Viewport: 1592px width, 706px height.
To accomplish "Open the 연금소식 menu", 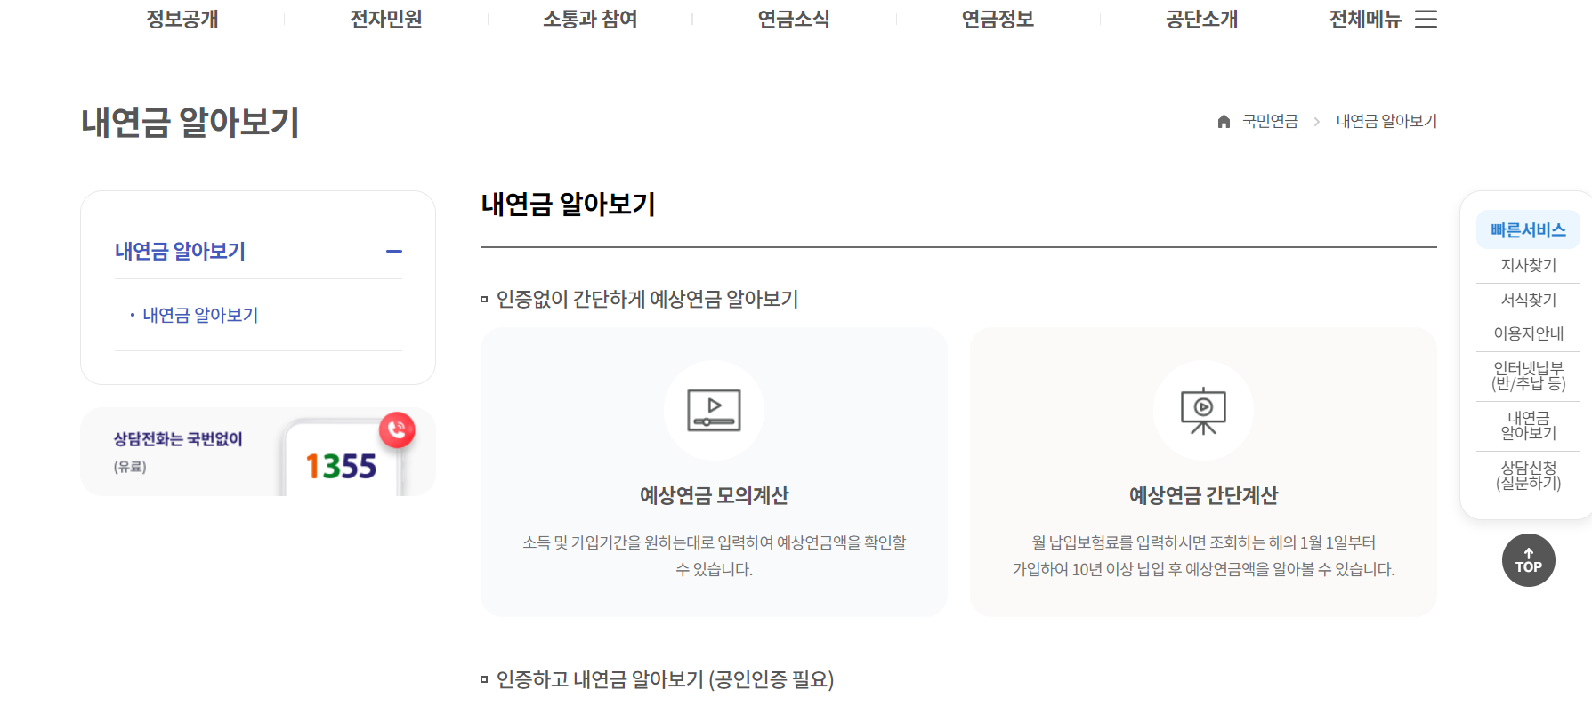I will coord(794,20).
